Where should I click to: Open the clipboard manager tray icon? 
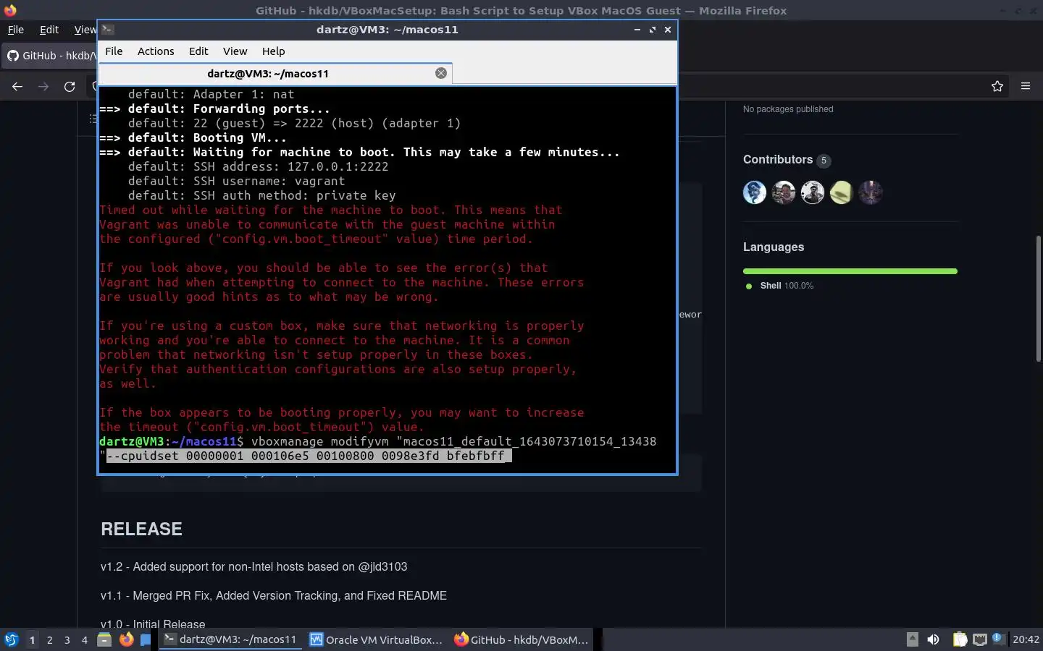pos(960,639)
